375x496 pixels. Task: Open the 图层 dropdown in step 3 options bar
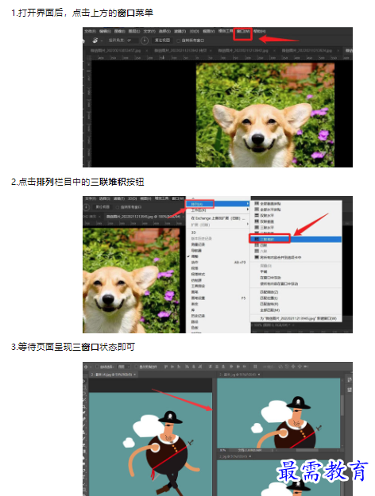tap(124, 367)
